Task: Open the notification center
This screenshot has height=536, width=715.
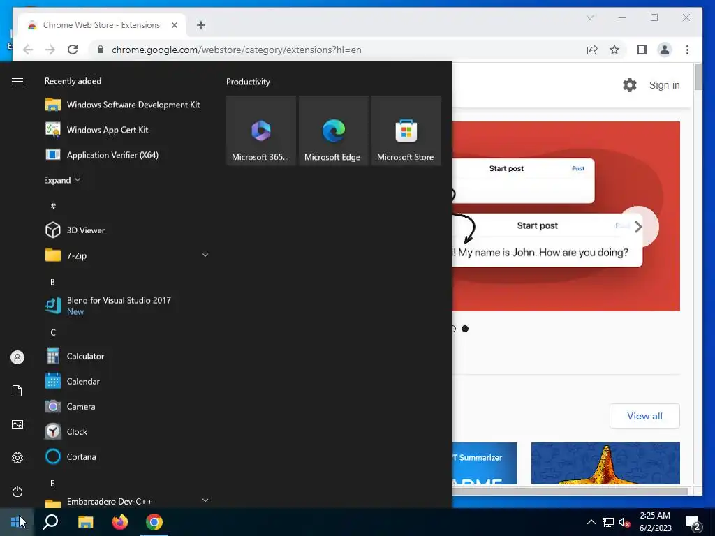Action: 693,523
